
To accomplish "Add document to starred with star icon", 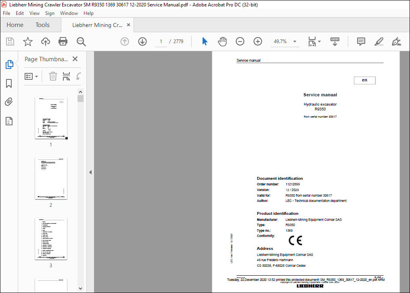I will coord(28,42).
